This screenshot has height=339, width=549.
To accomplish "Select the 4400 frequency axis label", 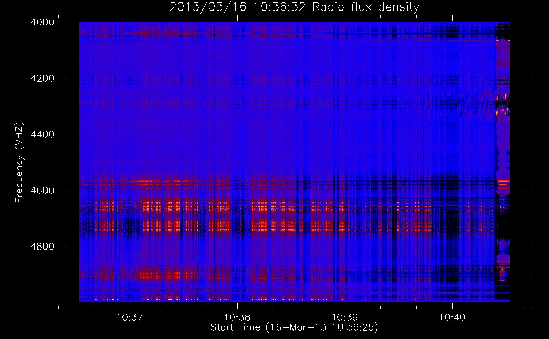I will tap(42, 134).
